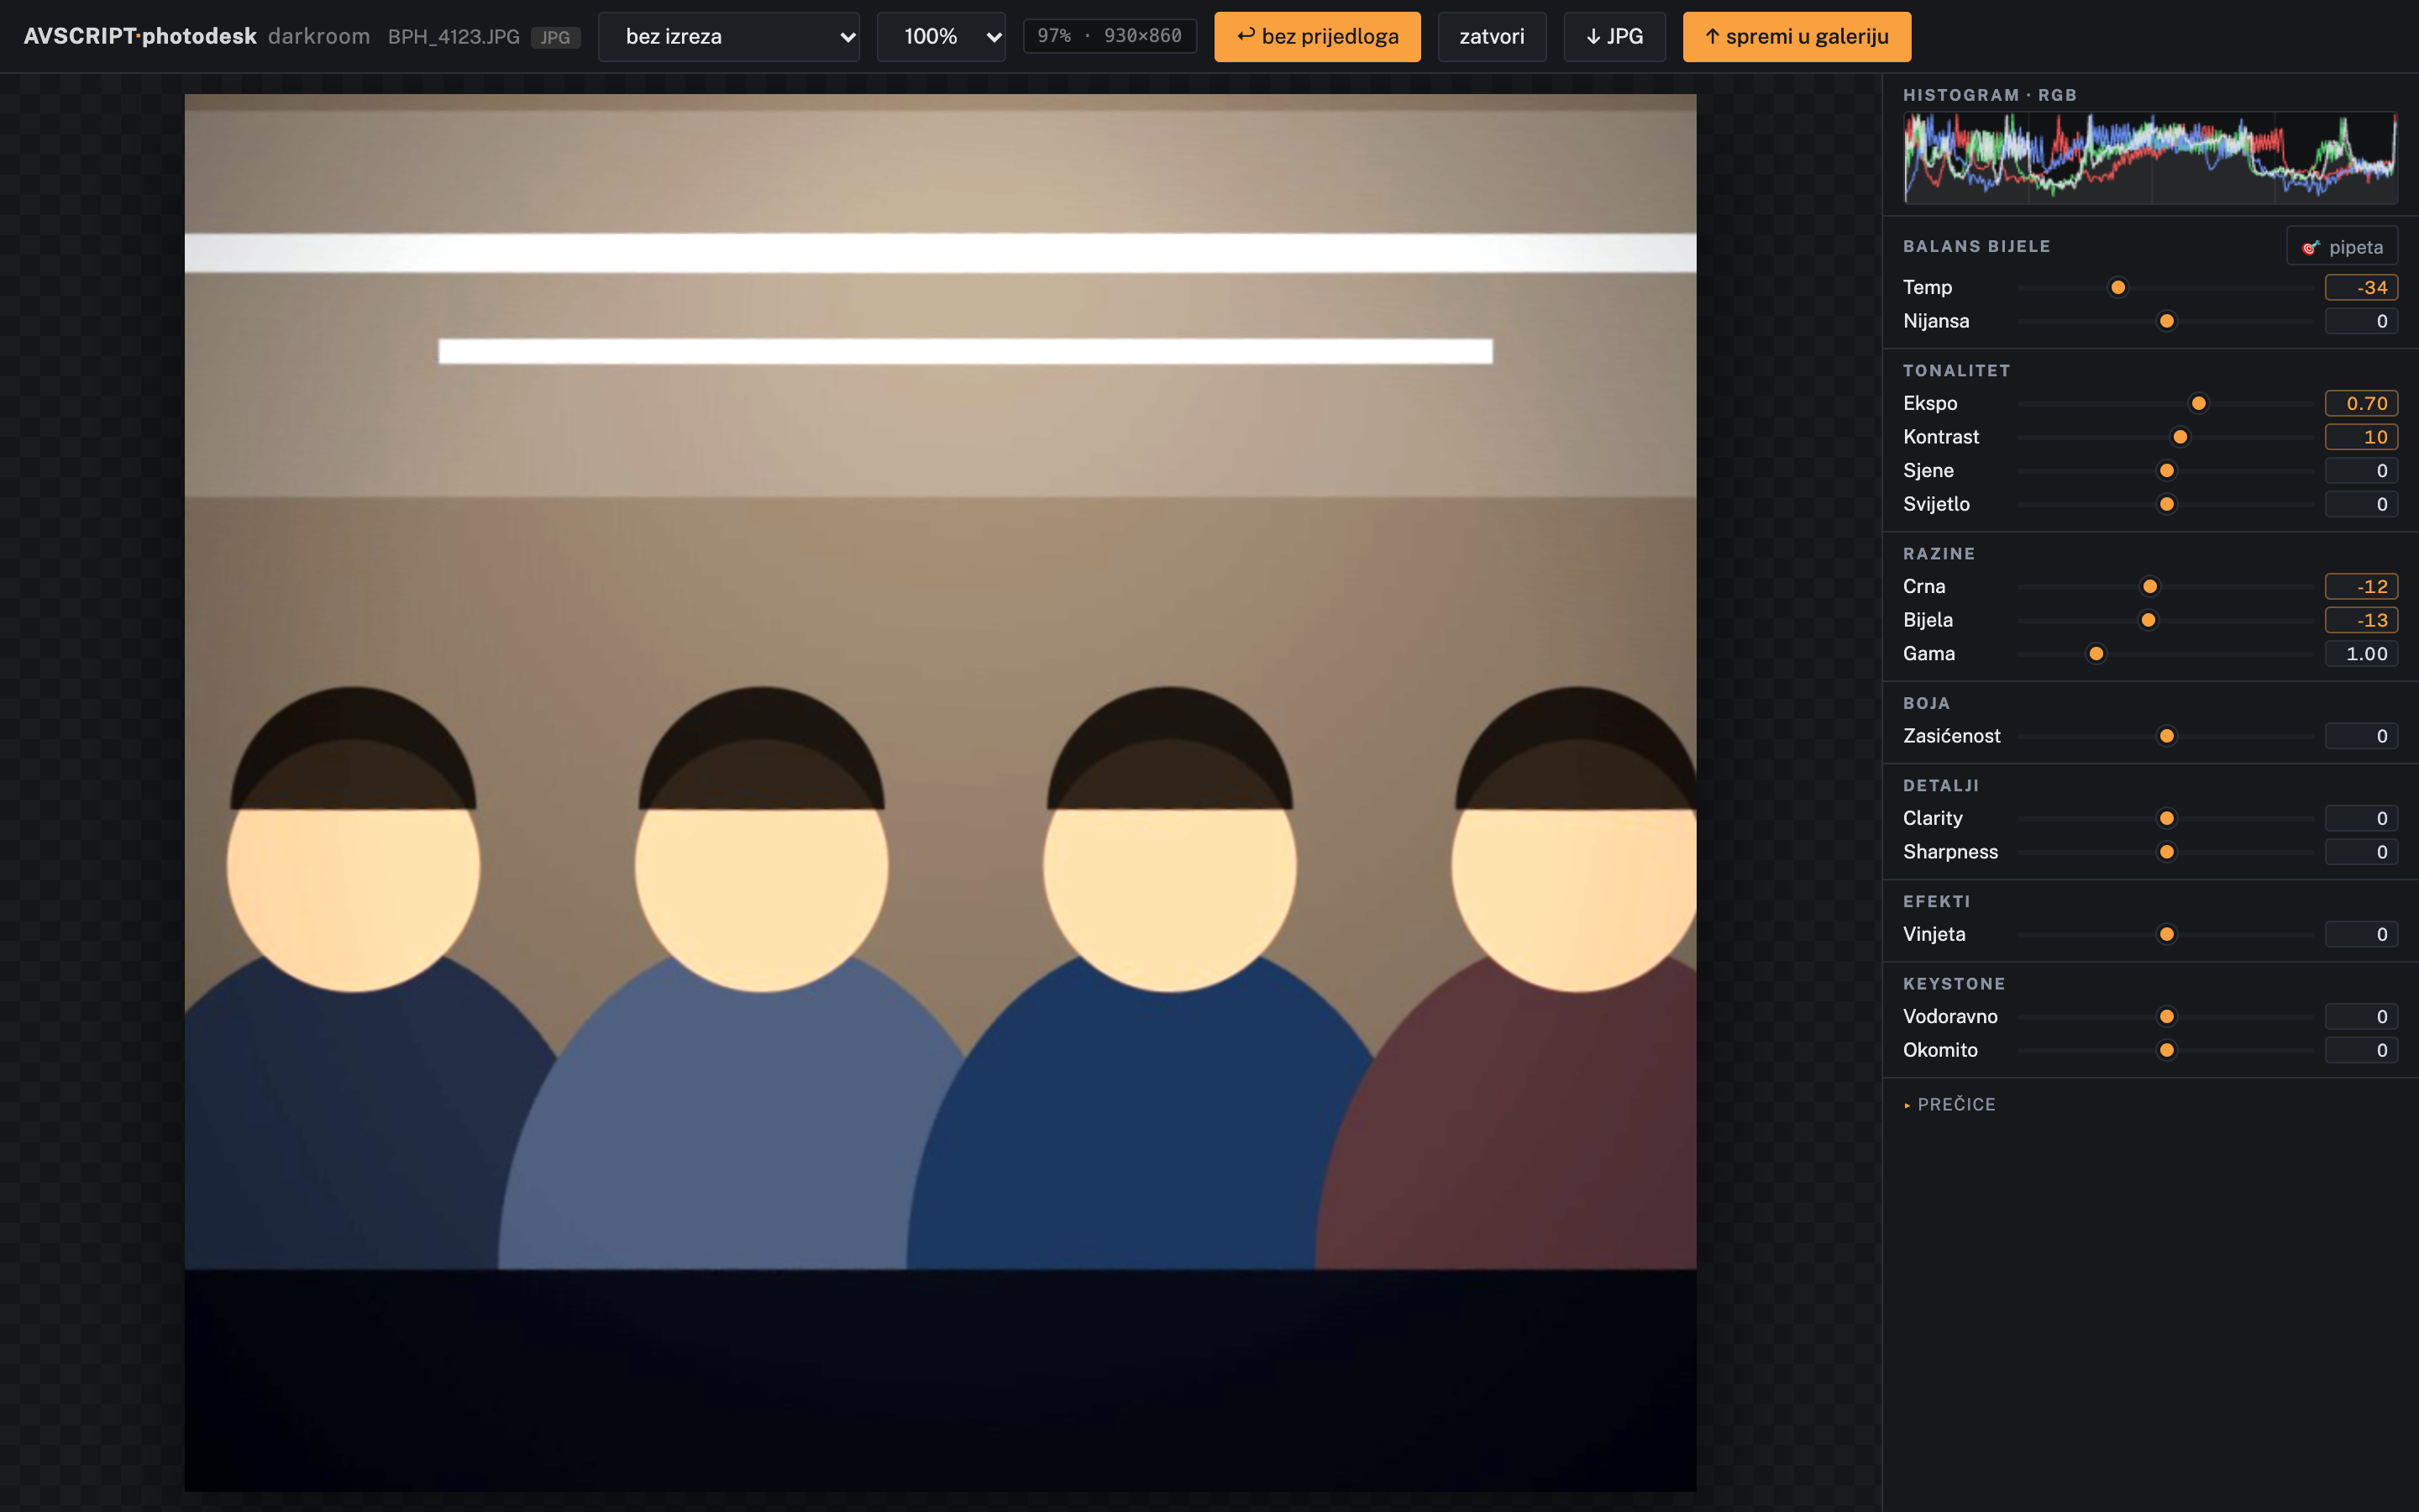Screen dimensions: 2419x1512
Task: Click the Temp value field showing -34
Action: pos(2361,288)
